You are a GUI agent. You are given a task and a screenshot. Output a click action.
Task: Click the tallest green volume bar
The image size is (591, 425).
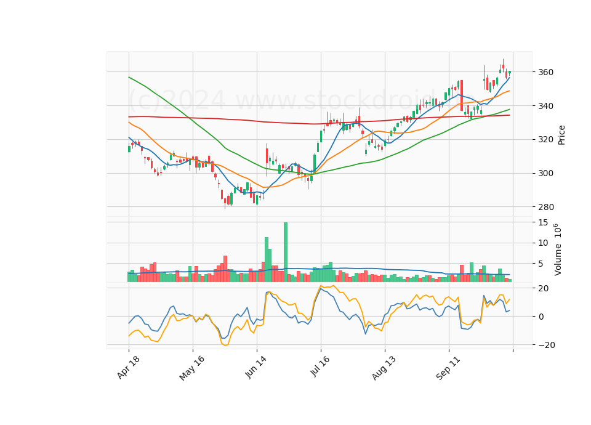[286, 252]
